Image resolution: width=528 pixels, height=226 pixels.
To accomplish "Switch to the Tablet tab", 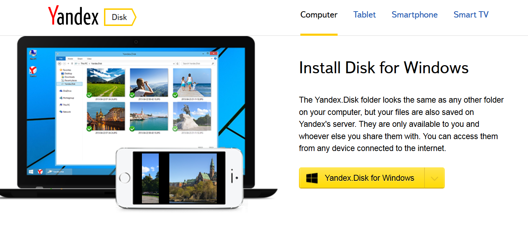I will click(x=364, y=15).
